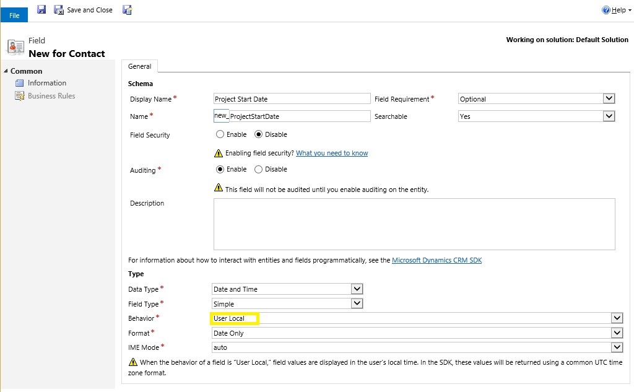This screenshot has width=634, height=392.
Task: Click the Common section heading
Action: click(x=26, y=71)
